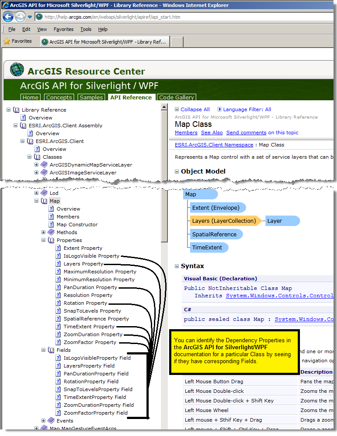Expand the Methods node under Map
The height and width of the screenshot is (436, 337).
[x=43, y=232]
